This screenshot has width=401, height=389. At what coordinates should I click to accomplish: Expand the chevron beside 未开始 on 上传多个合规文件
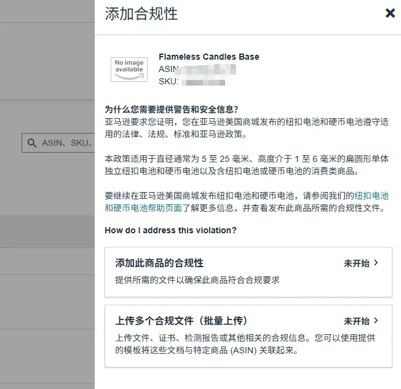pyautogui.click(x=376, y=321)
